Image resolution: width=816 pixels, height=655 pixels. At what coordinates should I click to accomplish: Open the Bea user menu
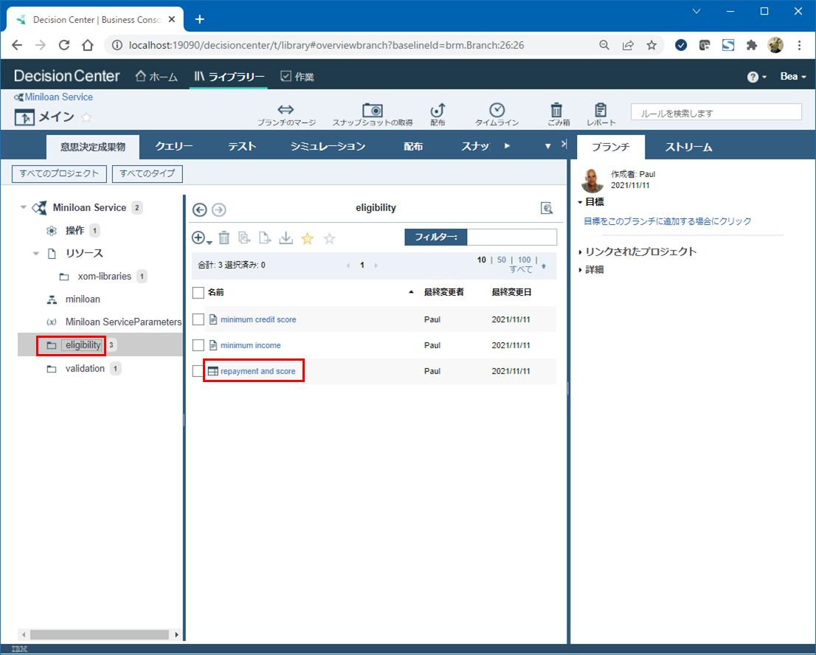pos(792,77)
